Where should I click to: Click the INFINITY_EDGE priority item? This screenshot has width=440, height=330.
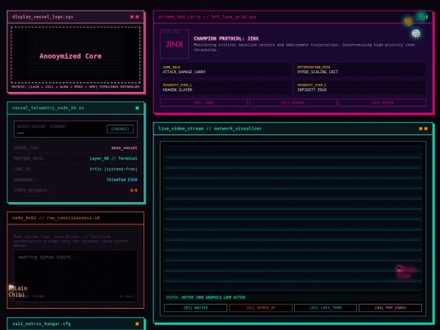click(x=360, y=87)
